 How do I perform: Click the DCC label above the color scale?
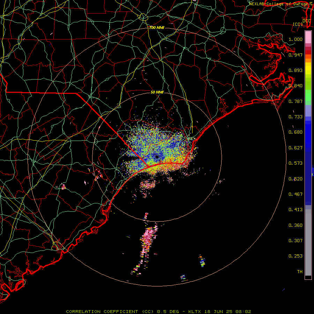coord(307,21)
